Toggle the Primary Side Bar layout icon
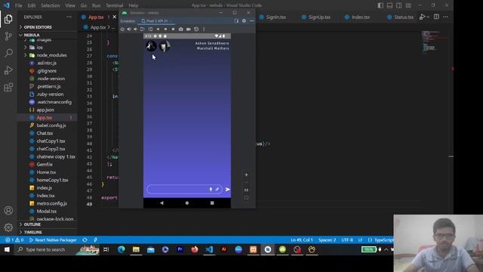The width and height of the screenshot is (483, 272). click(380, 5)
